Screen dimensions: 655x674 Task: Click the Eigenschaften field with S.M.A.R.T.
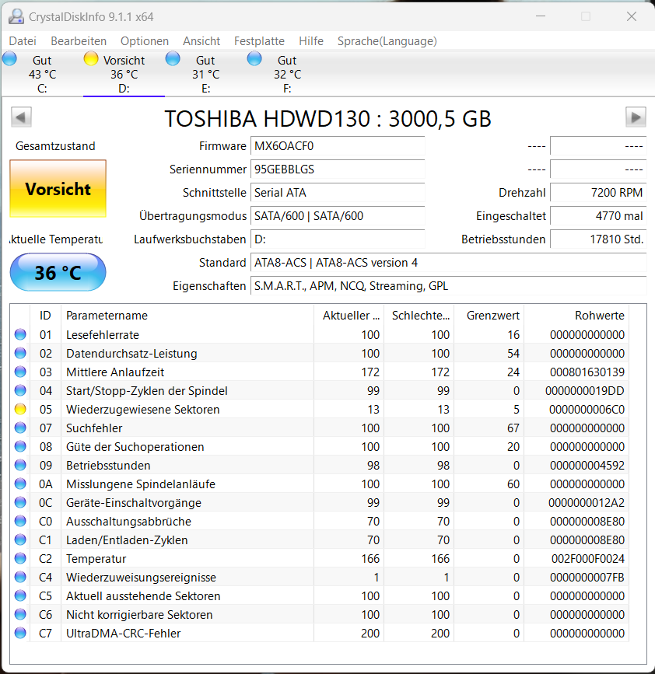pyautogui.click(x=449, y=285)
